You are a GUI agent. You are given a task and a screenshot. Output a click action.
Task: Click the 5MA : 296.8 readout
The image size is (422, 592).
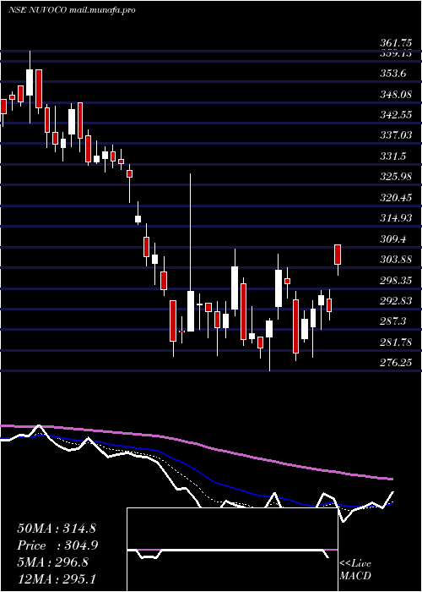click(x=52, y=562)
